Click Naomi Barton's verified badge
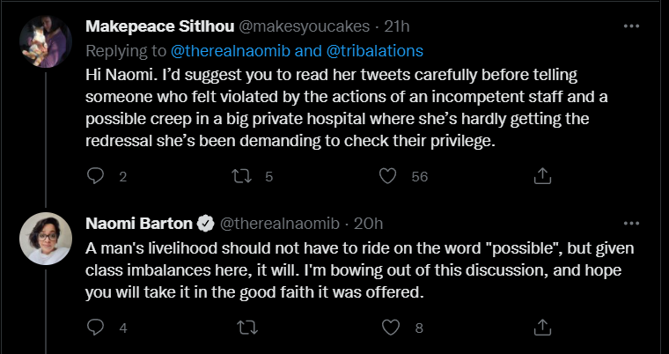Screen dimensions: 669x354 206,222
